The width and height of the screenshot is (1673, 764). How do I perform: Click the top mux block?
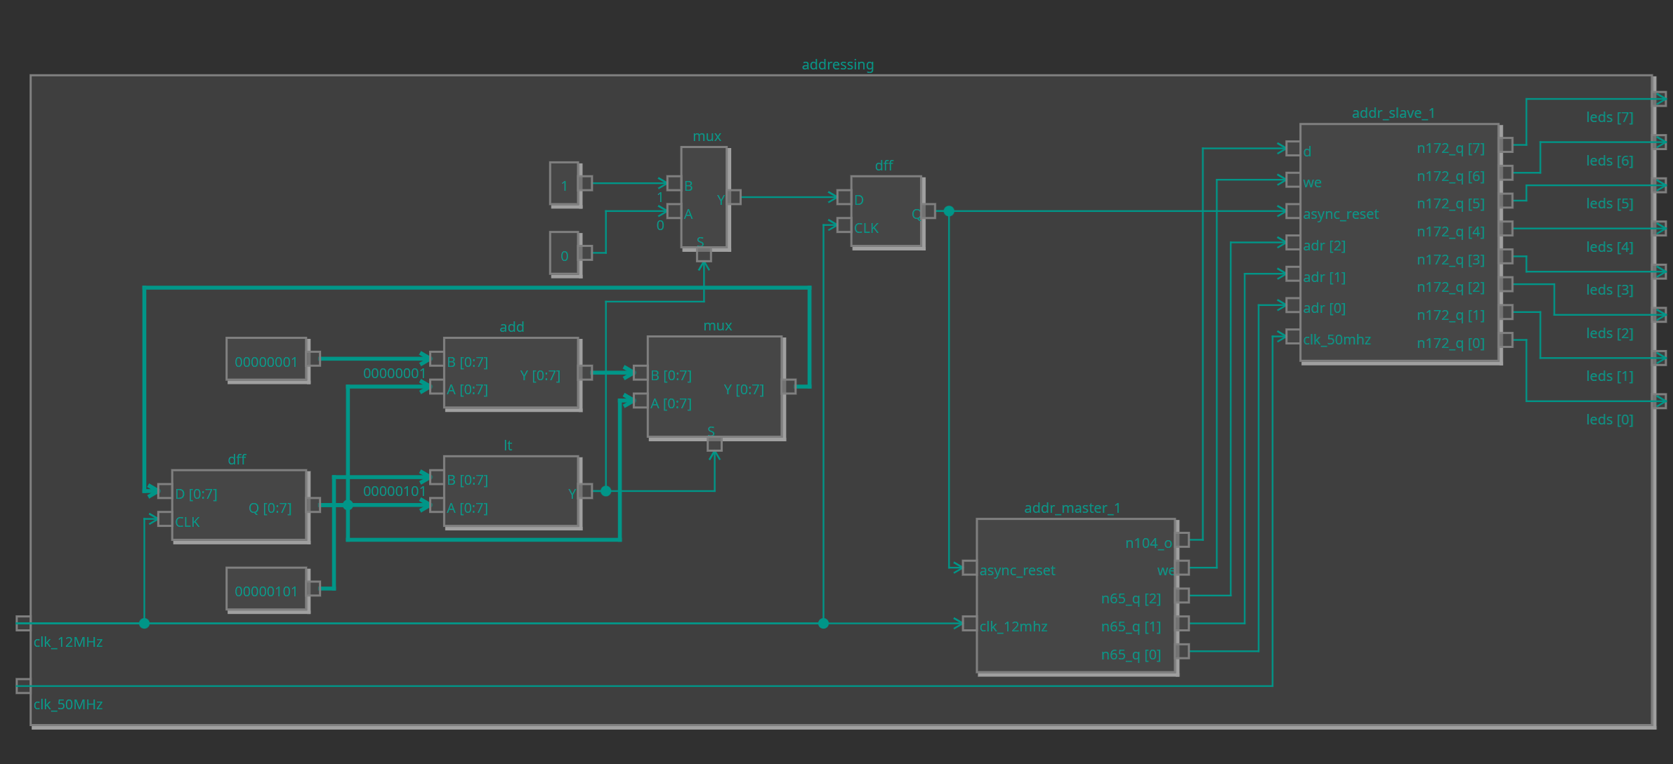point(704,197)
